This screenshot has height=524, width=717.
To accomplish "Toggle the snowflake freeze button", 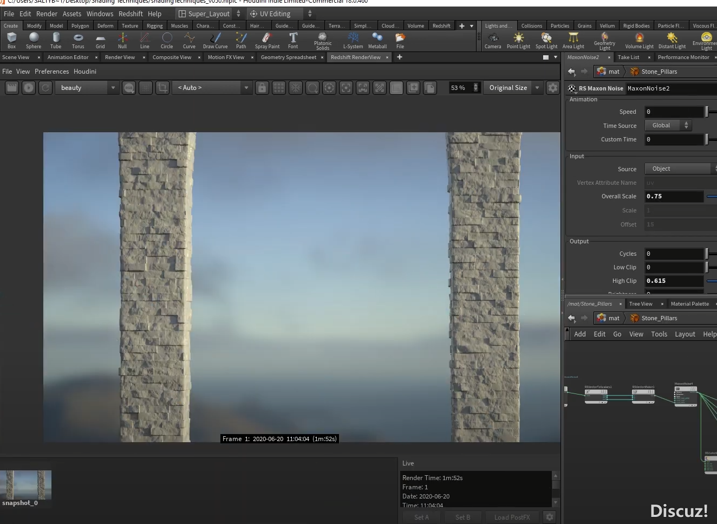I will point(296,88).
